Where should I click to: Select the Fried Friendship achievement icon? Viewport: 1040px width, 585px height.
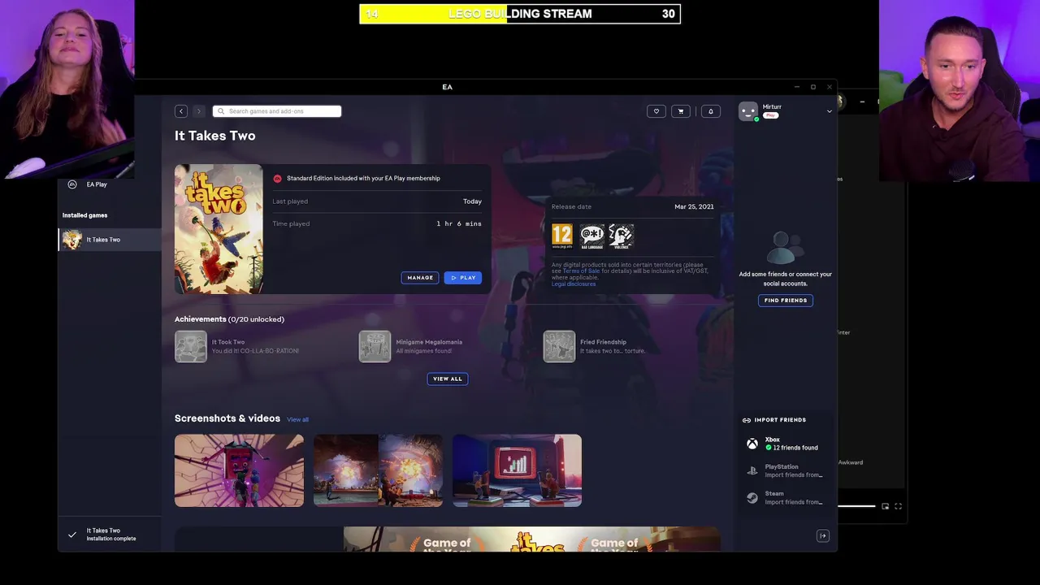pos(559,346)
